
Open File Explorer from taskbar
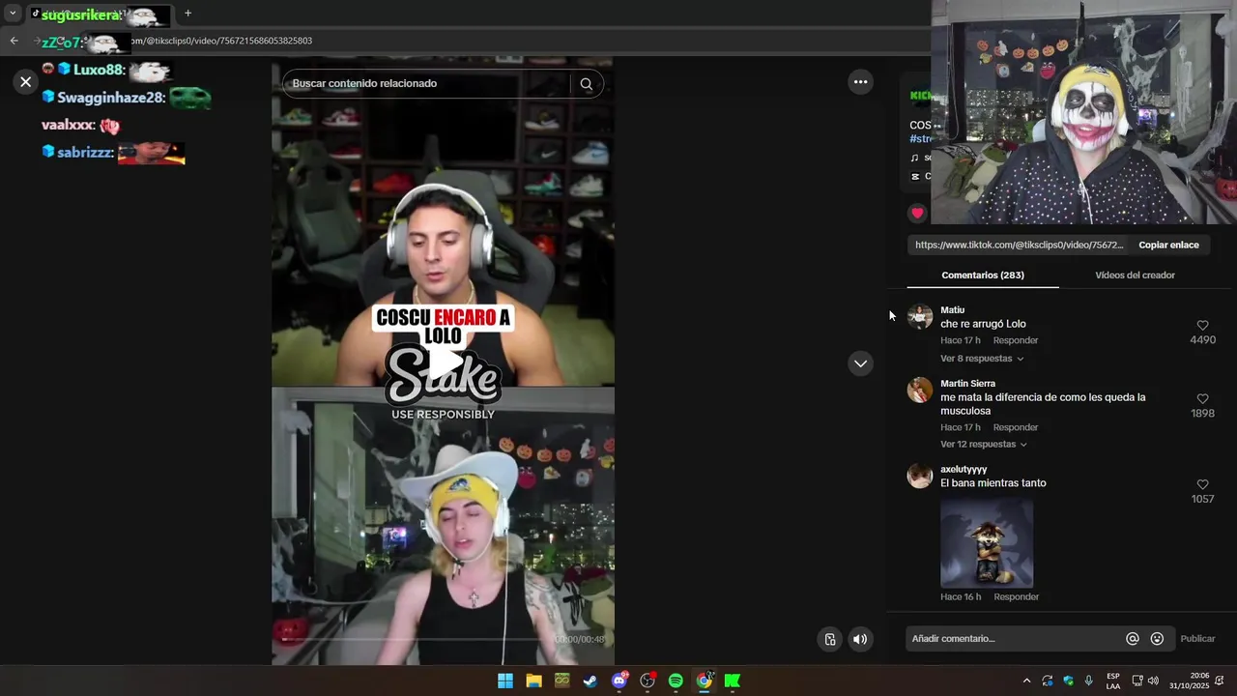point(533,681)
